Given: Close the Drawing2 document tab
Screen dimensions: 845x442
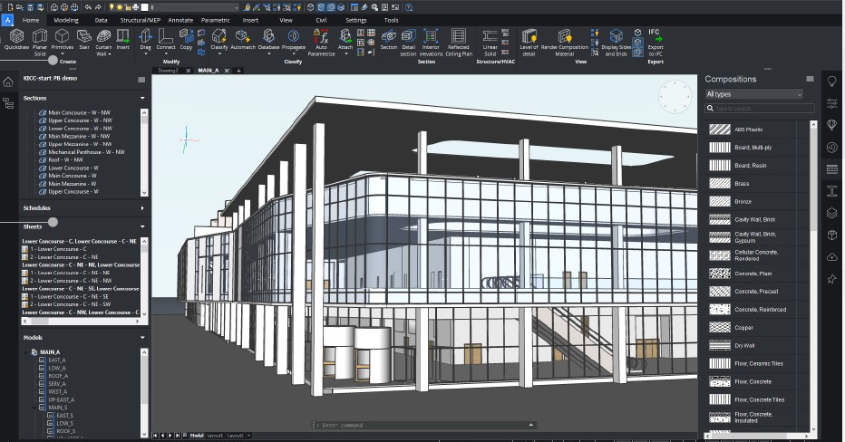Looking at the screenshot, I should click(188, 71).
